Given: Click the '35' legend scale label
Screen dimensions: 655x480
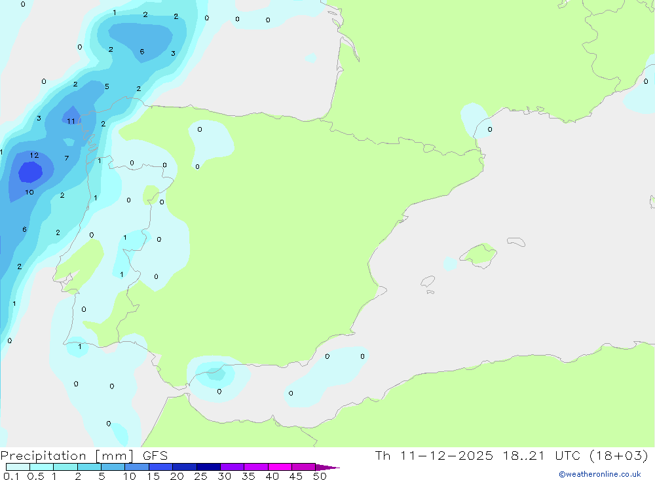Looking at the screenshot, I should [248, 476].
